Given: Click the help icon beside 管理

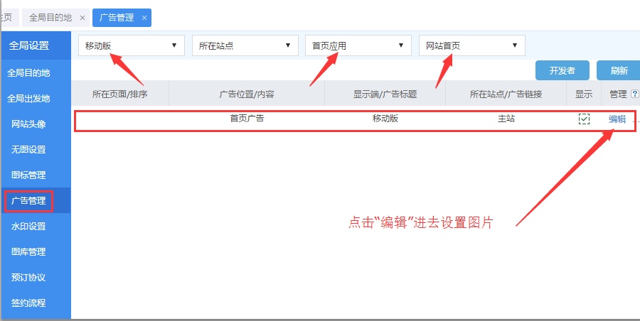Looking at the screenshot, I should [634, 94].
